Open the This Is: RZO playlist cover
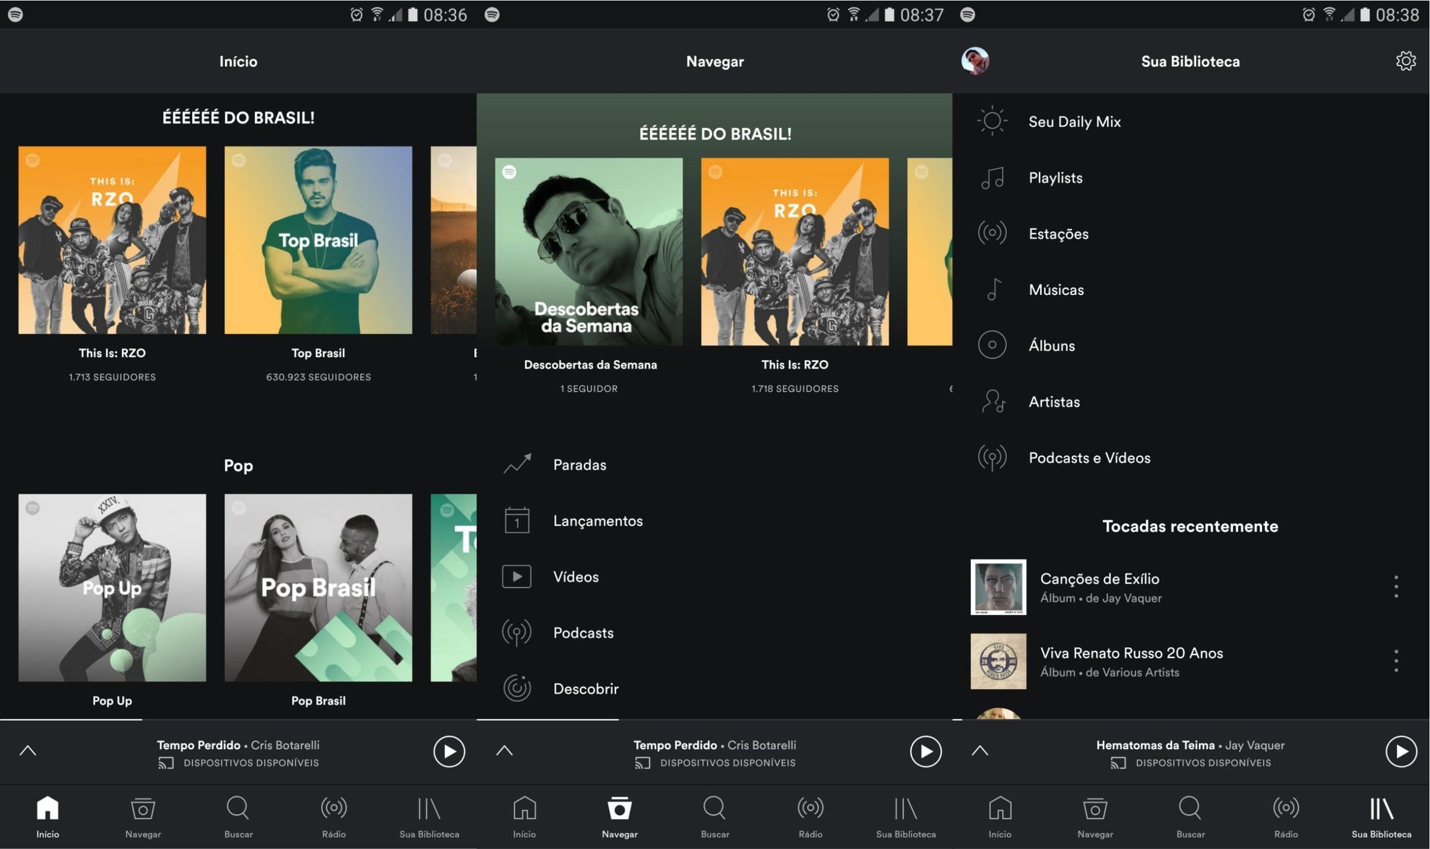Viewport: 1430px width, 849px height. (112, 240)
